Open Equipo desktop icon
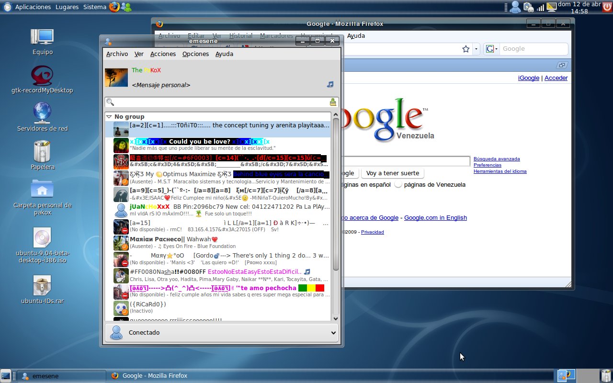 click(x=43, y=42)
